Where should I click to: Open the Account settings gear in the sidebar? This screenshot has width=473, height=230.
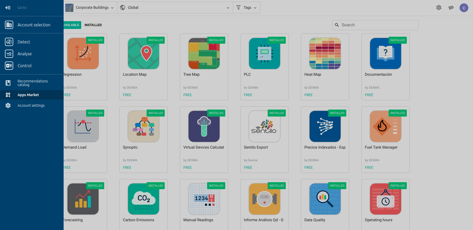point(8,105)
